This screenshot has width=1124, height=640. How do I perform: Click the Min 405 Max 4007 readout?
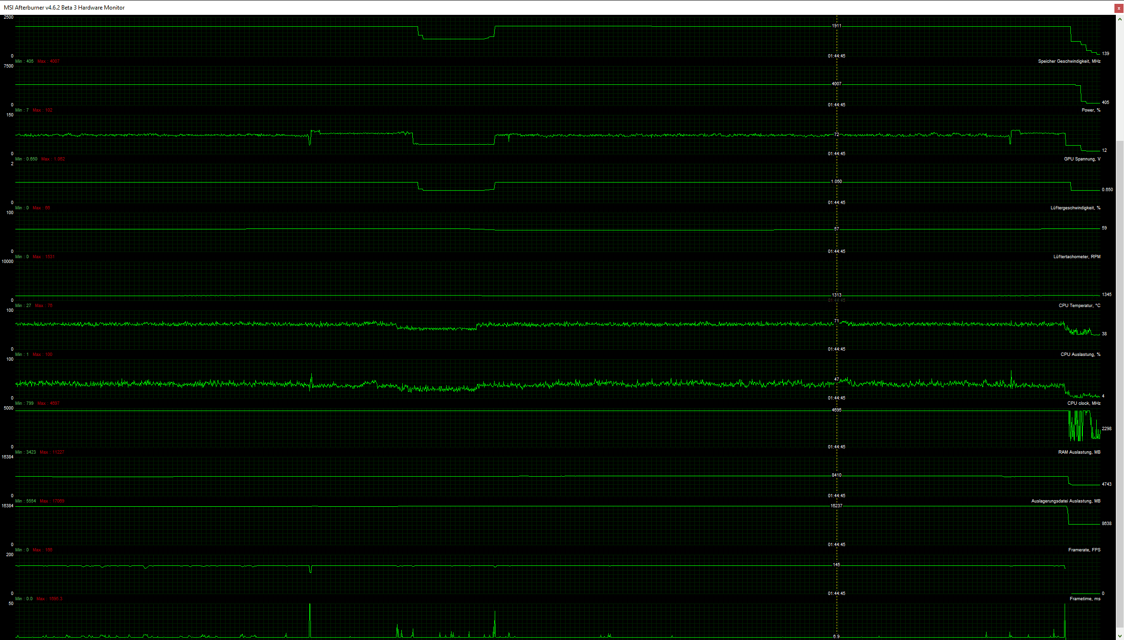pyautogui.click(x=37, y=61)
